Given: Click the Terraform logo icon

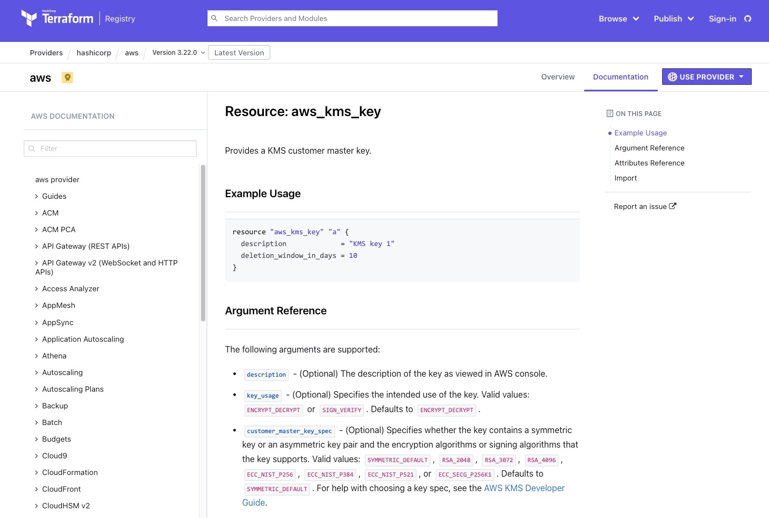Looking at the screenshot, I should 29,18.
